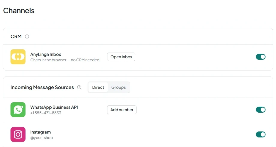Click the Instagram channel name

pyautogui.click(x=40, y=132)
